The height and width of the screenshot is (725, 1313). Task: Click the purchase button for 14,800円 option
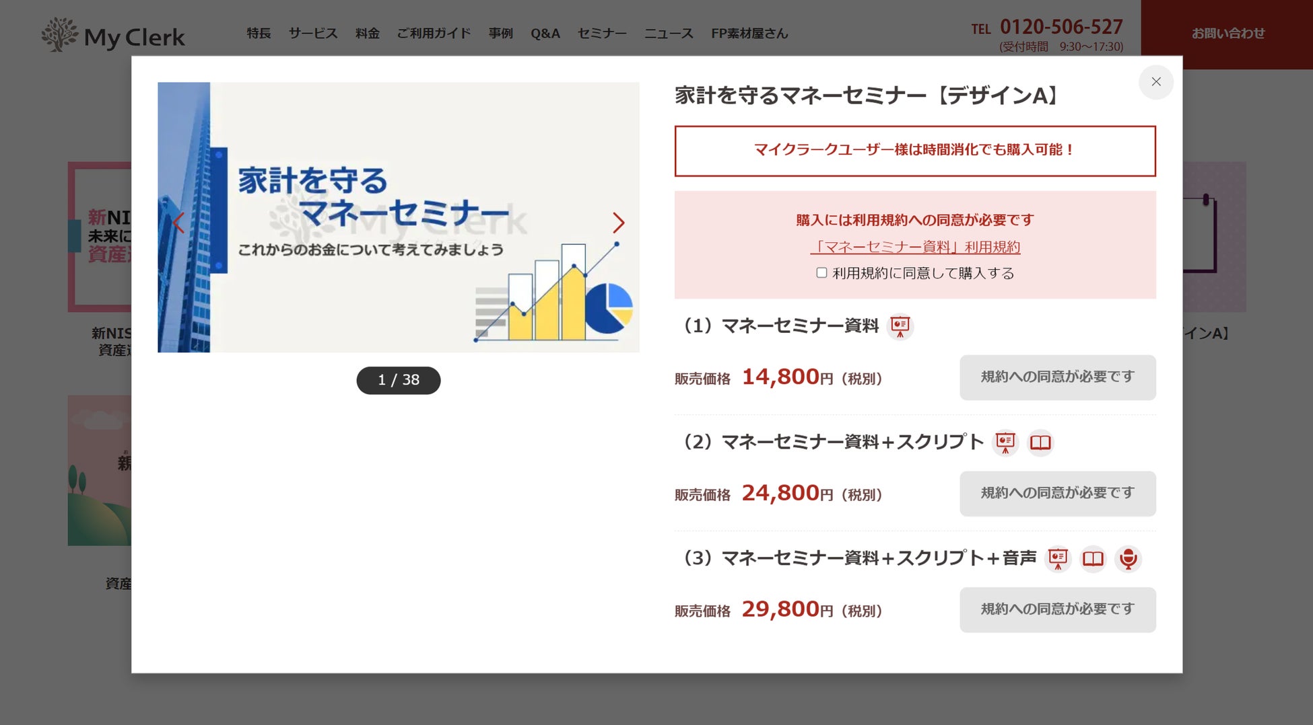click(1057, 377)
